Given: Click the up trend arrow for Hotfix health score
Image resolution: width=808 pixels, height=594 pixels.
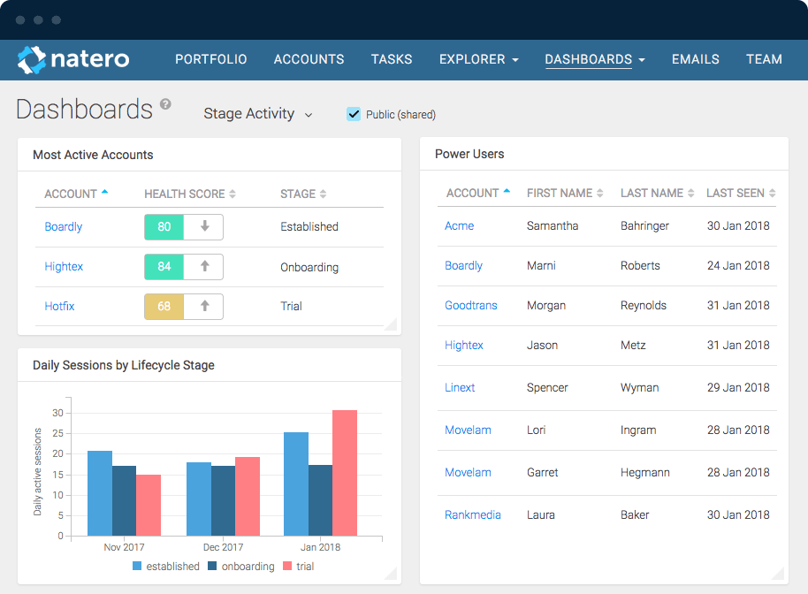Looking at the screenshot, I should tap(204, 306).
